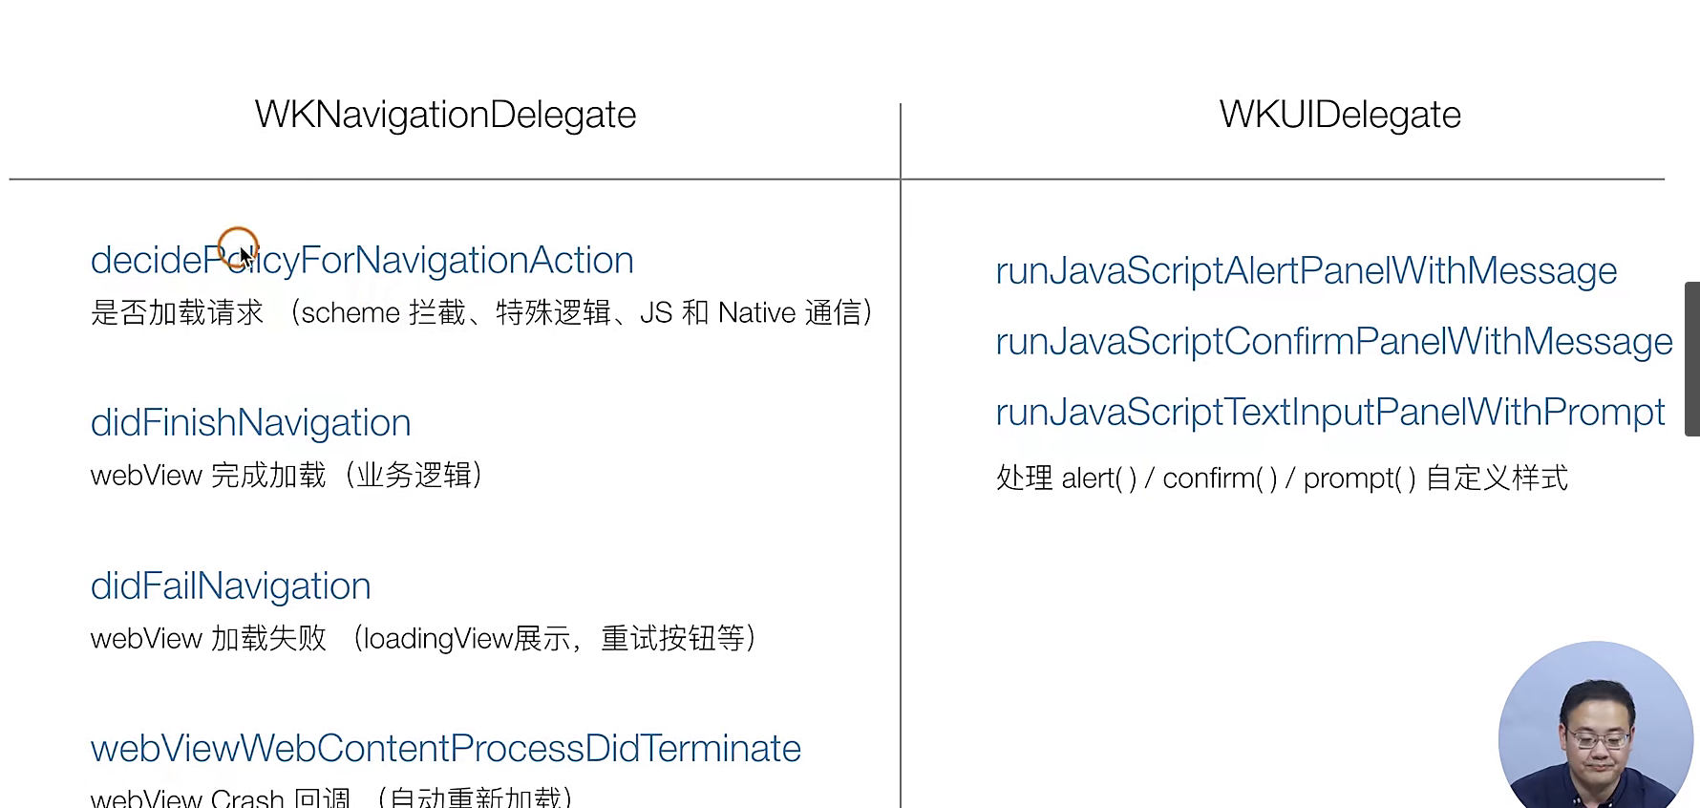This screenshot has width=1700, height=808.
Task: Click the orange cursor highlight circle
Action: pyautogui.click(x=237, y=246)
